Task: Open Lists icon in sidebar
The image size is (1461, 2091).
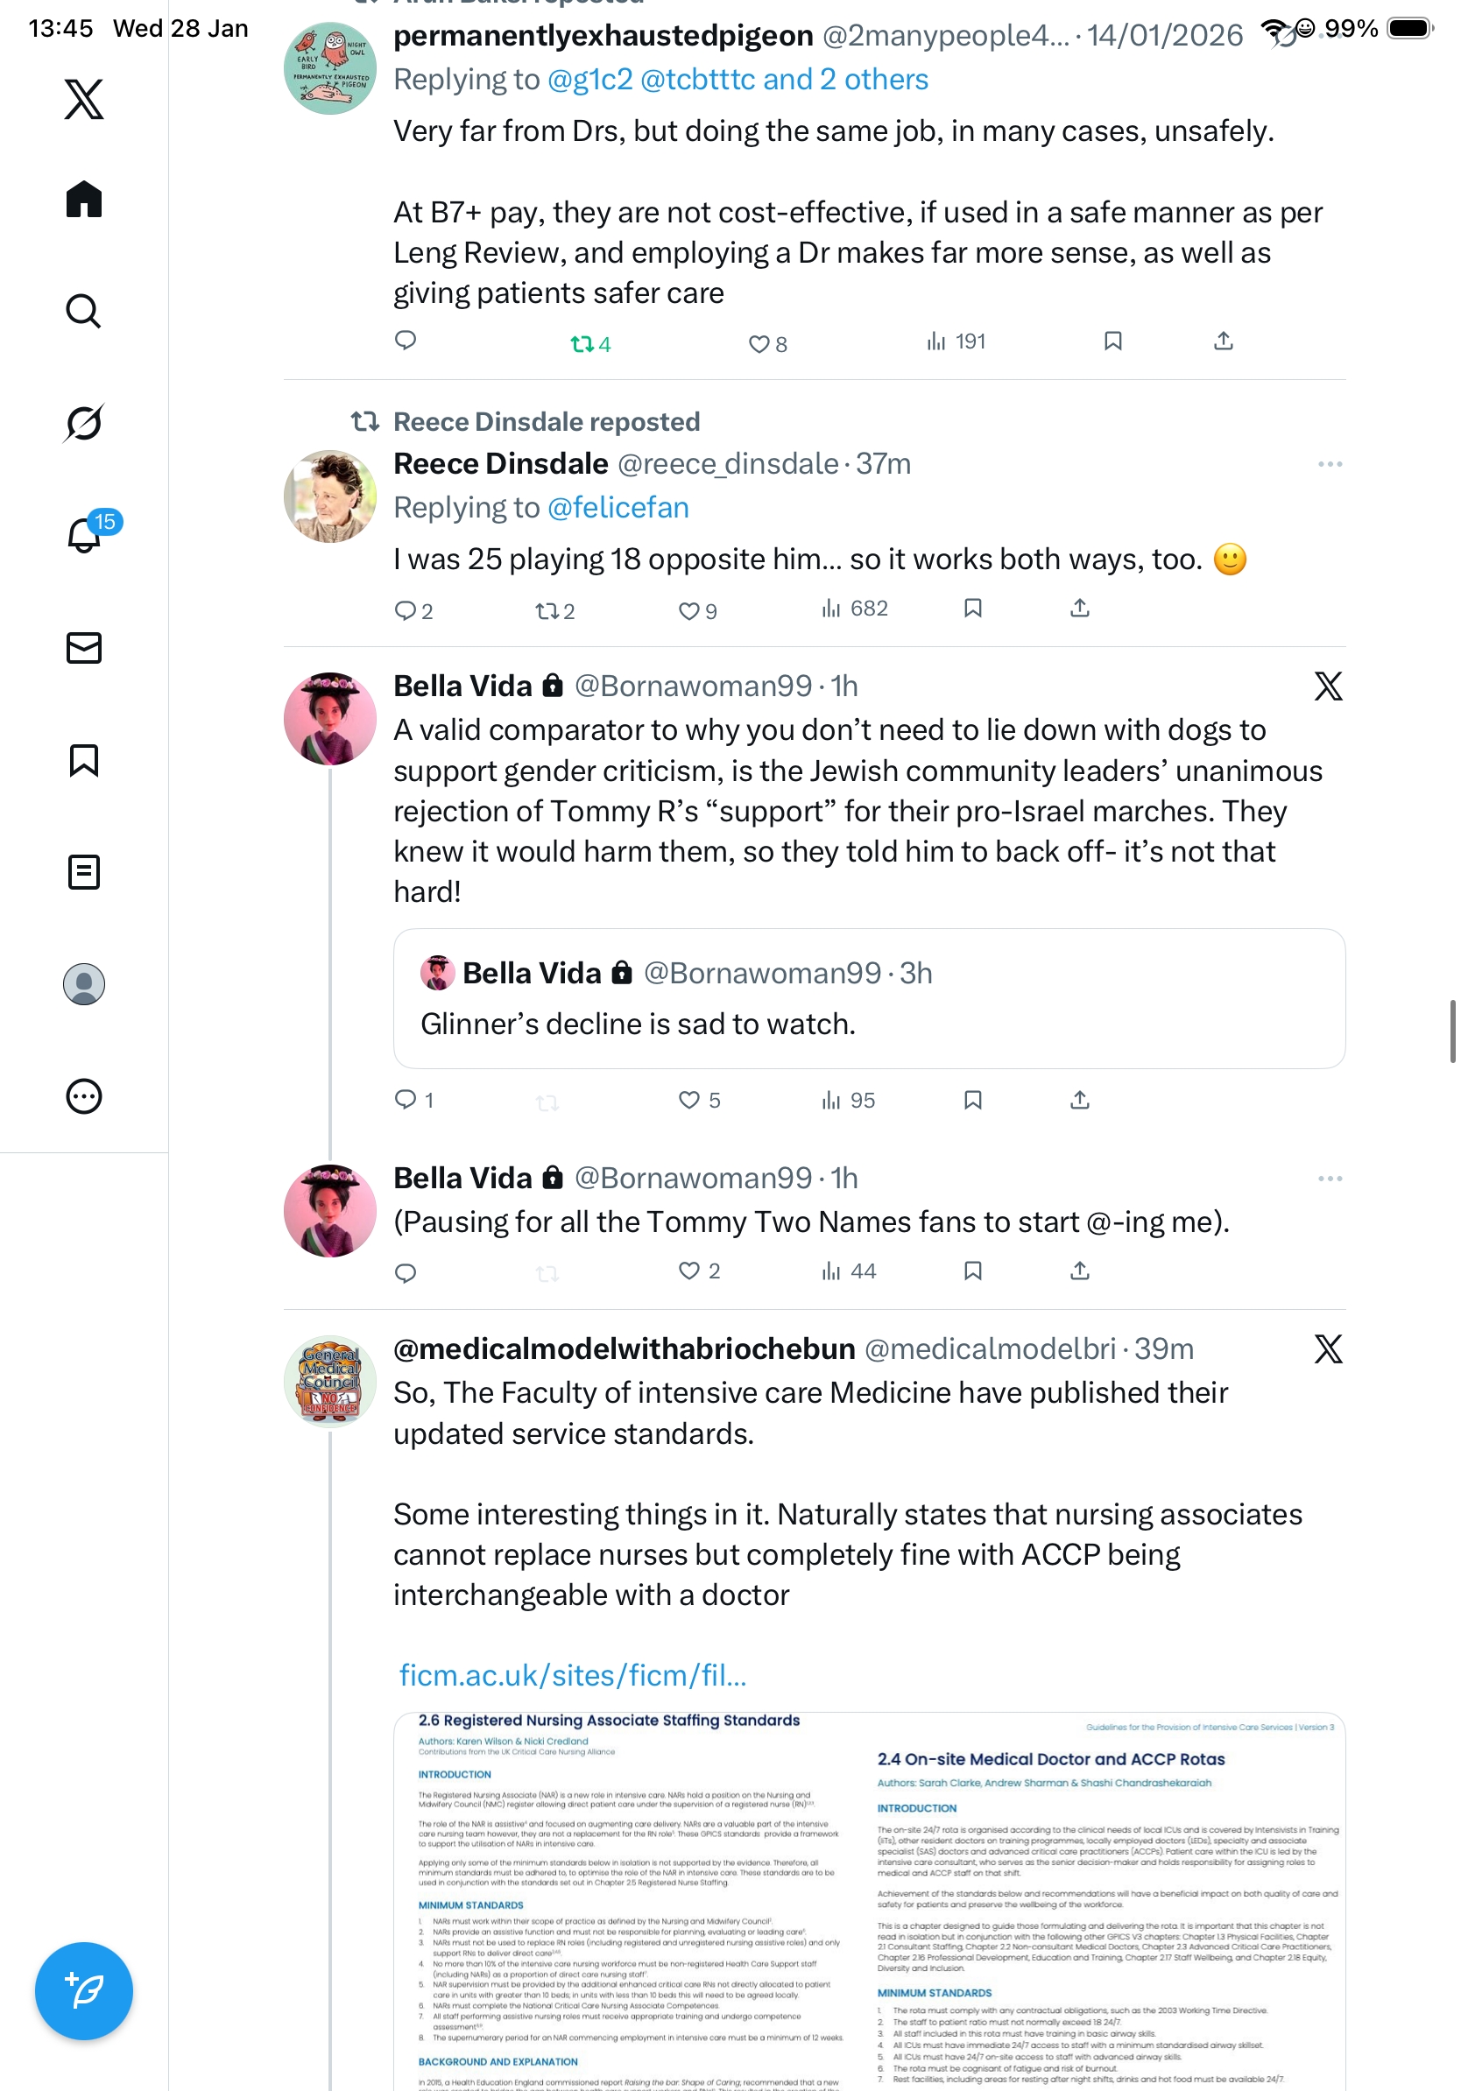Action: (84, 871)
